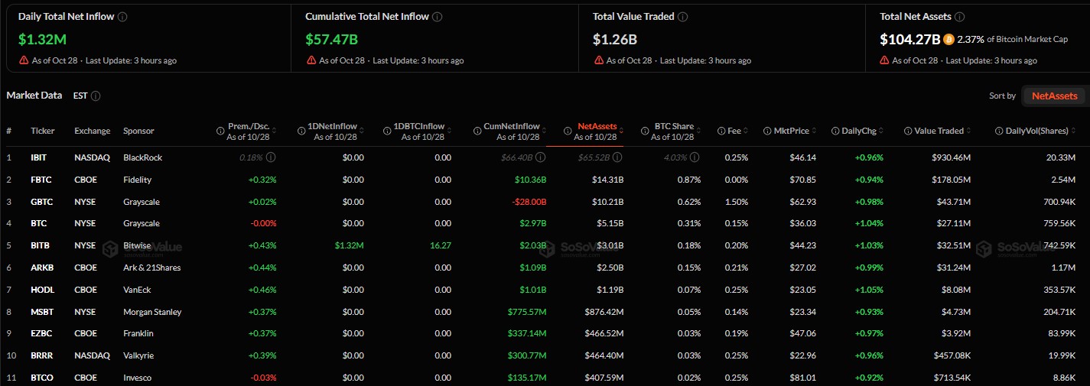Open info icon before Value Traded header
This screenshot has width=1090, height=386.
(906, 131)
